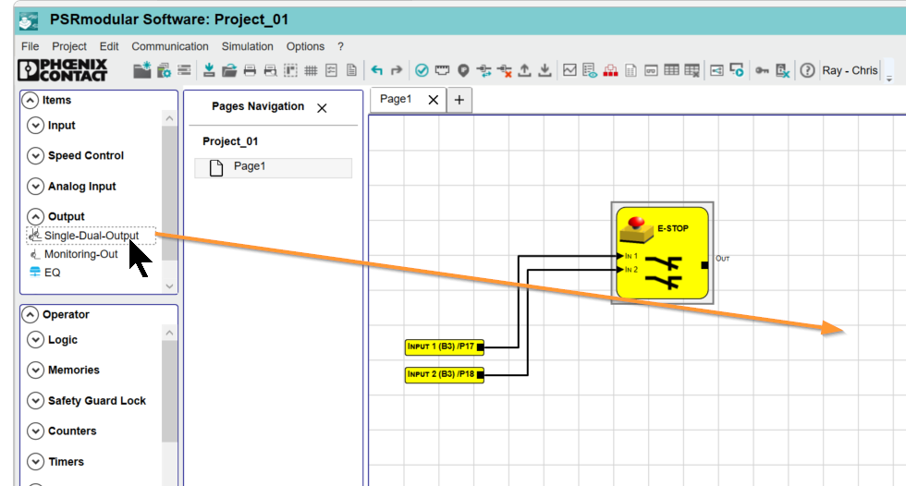Expand the Input category

[35, 126]
